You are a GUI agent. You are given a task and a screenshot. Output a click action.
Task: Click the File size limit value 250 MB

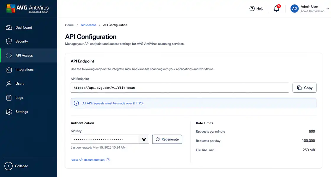click(309, 150)
